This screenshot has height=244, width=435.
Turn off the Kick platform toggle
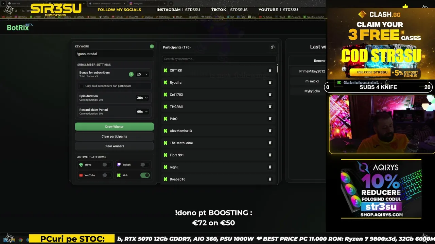(145, 175)
